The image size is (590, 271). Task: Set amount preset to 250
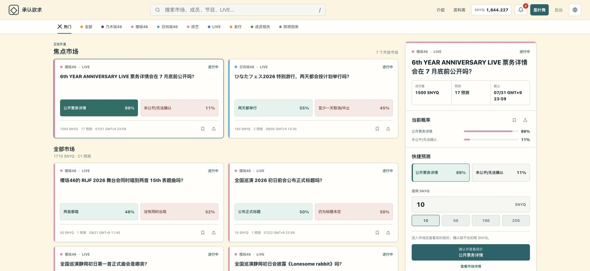(x=516, y=220)
